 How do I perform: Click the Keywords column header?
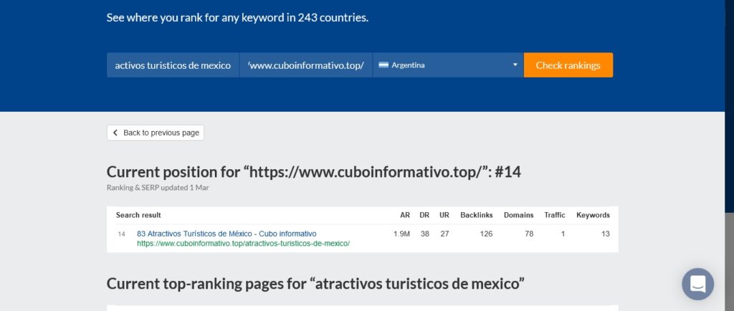(593, 215)
